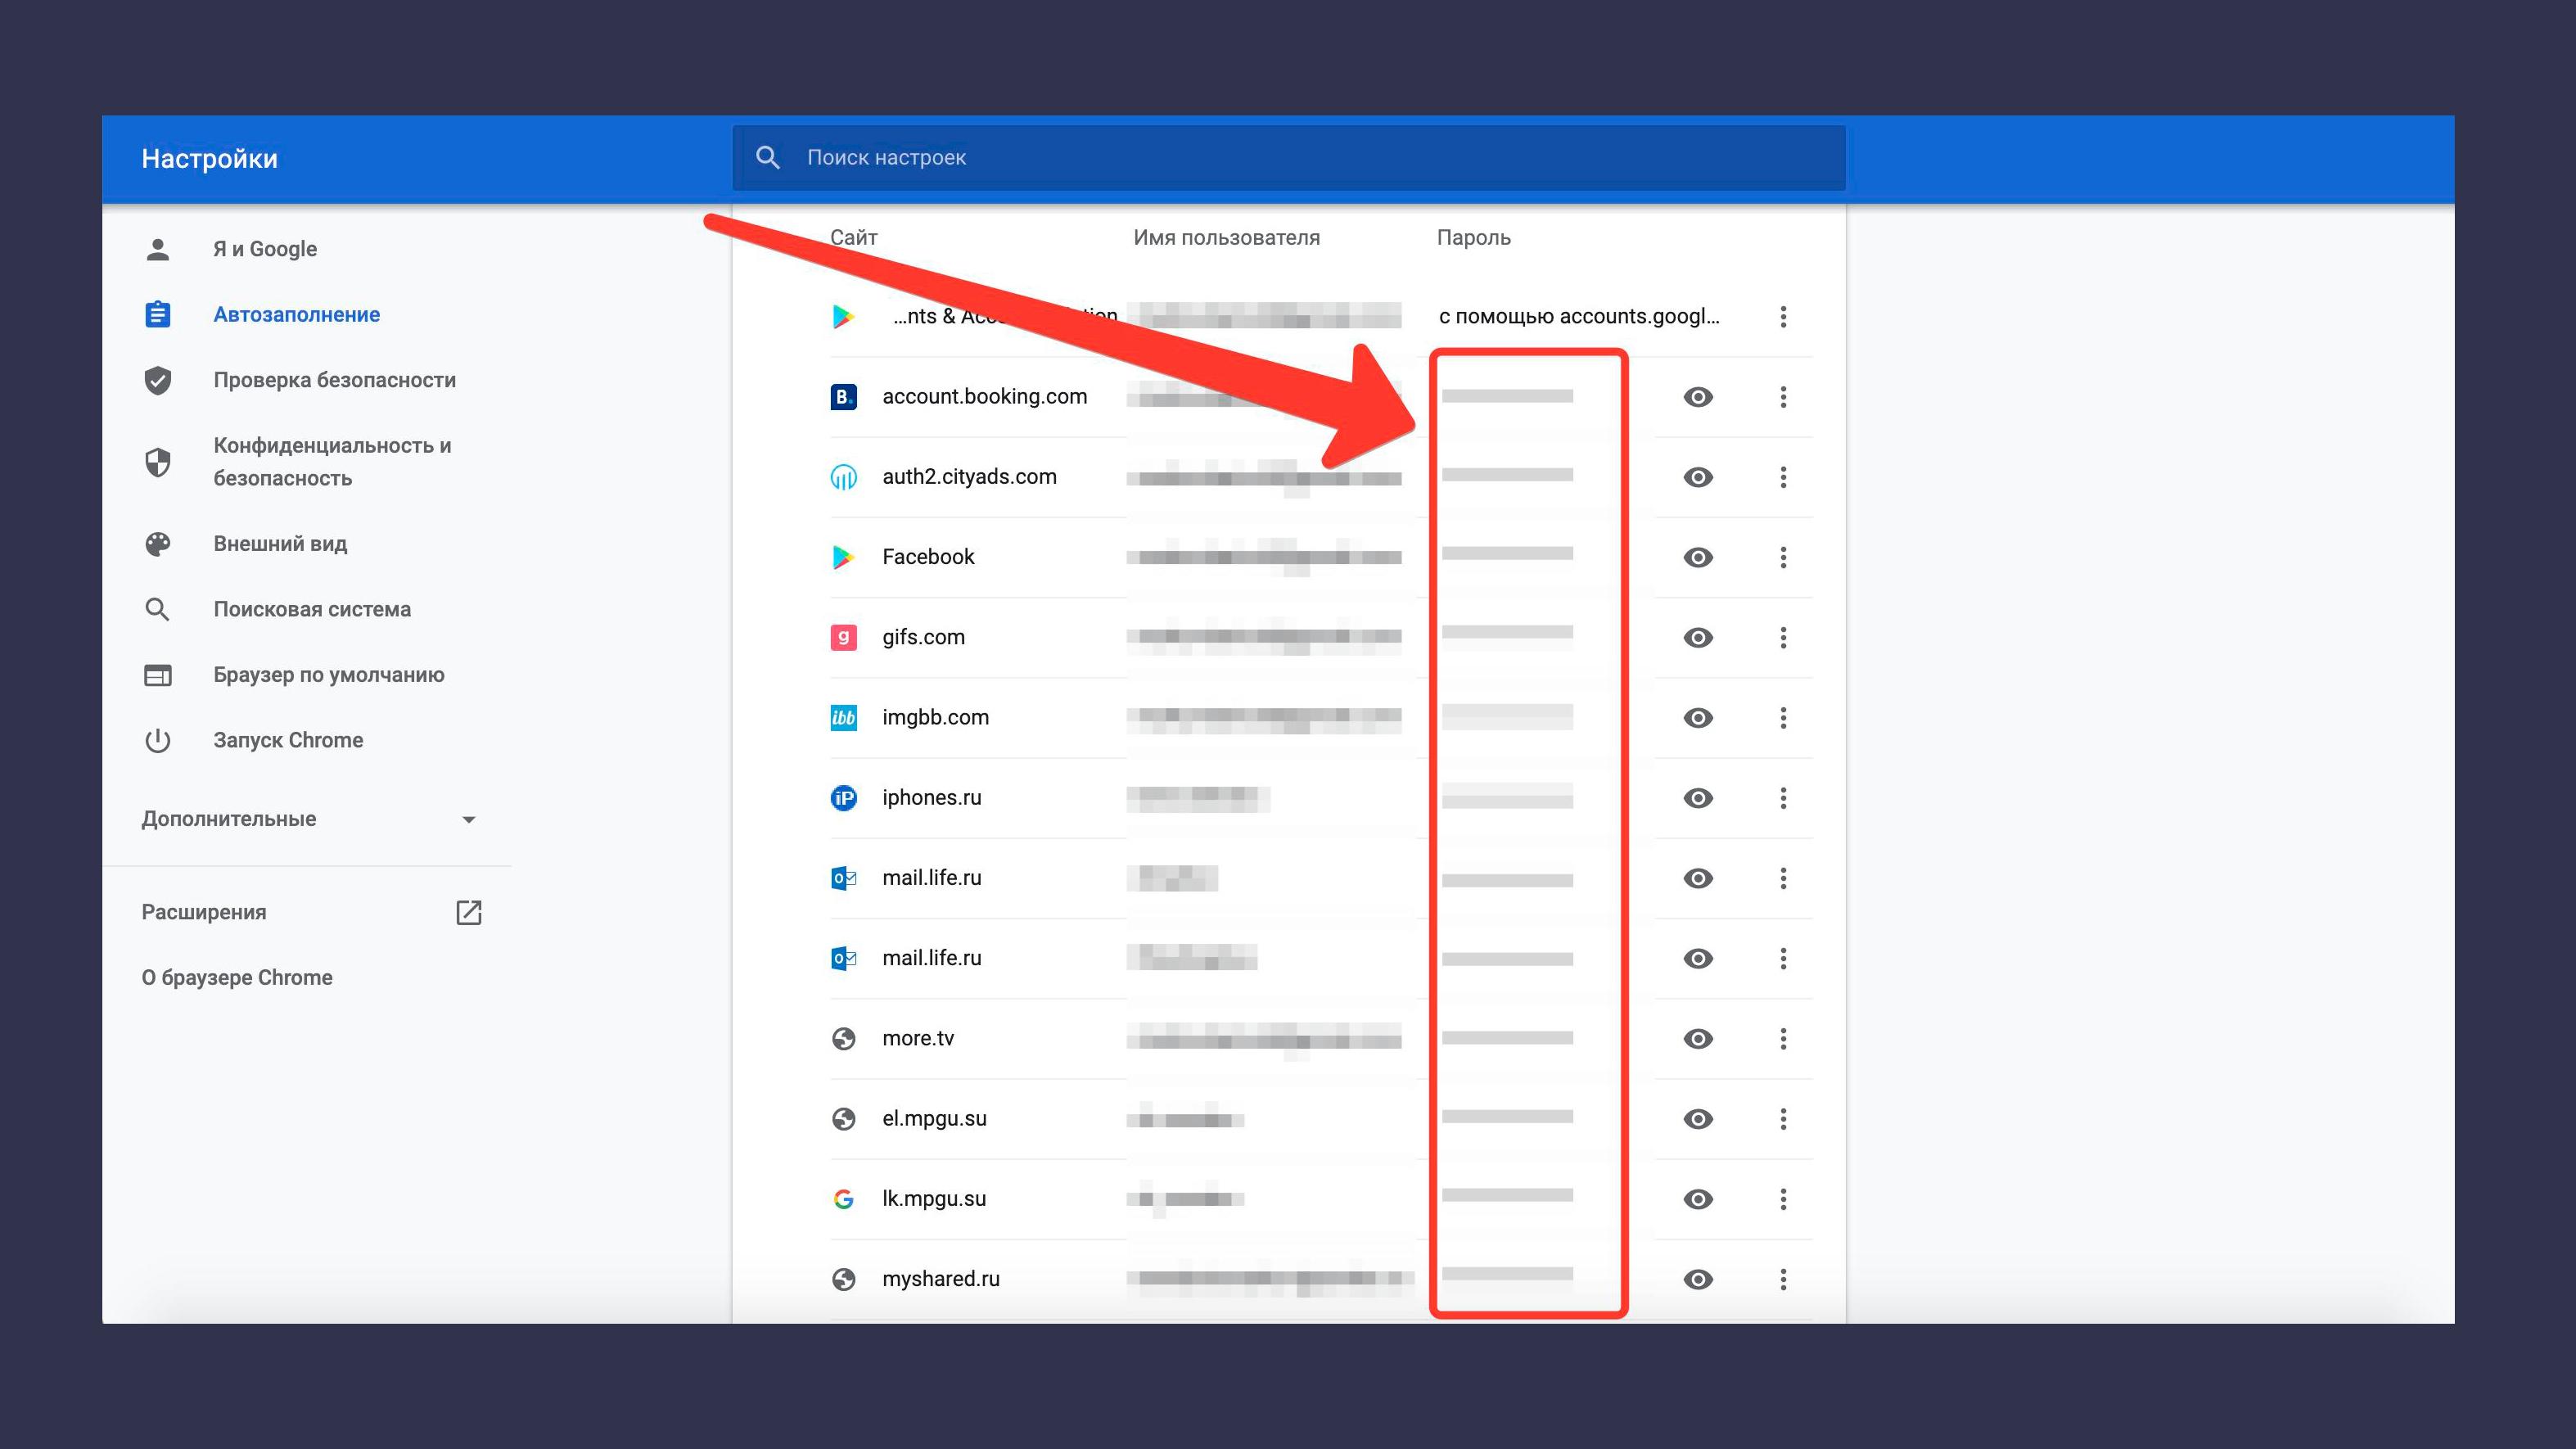Show password for iphones.ru
Image resolution: width=2576 pixels, height=1449 pixels.
(x=1697, y=798)
